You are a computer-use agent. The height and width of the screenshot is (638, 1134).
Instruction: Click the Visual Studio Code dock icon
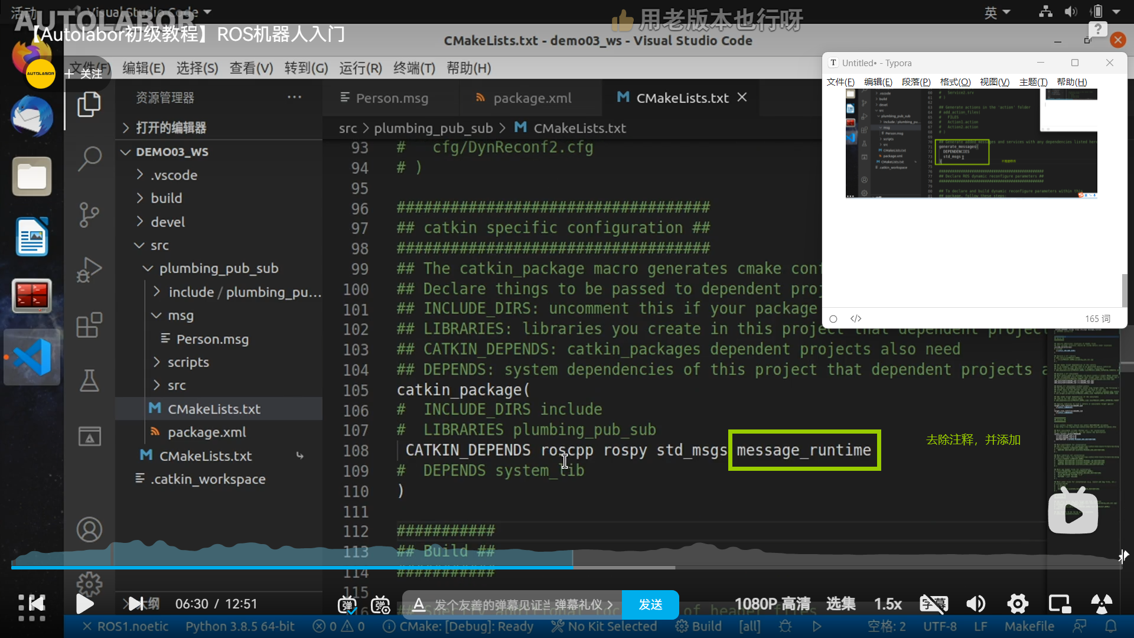32,357
